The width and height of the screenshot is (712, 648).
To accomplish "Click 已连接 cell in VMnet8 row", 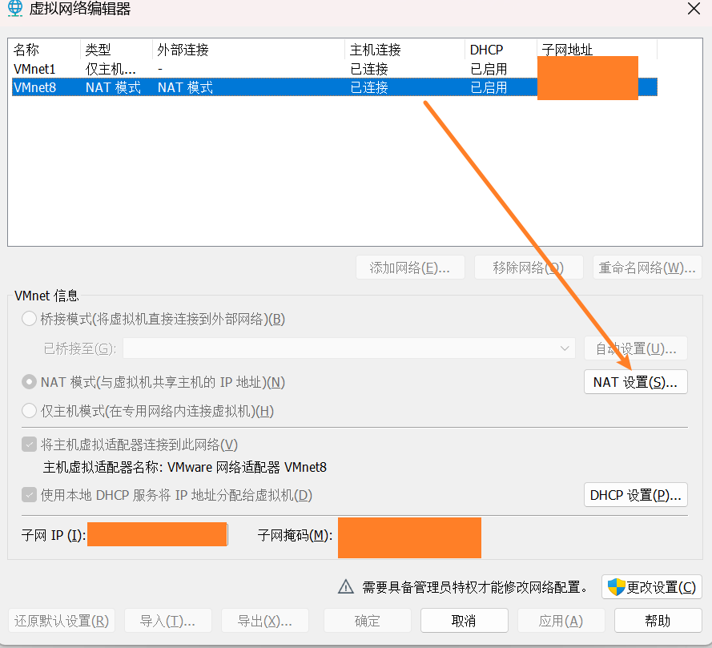I will (369, 87).
